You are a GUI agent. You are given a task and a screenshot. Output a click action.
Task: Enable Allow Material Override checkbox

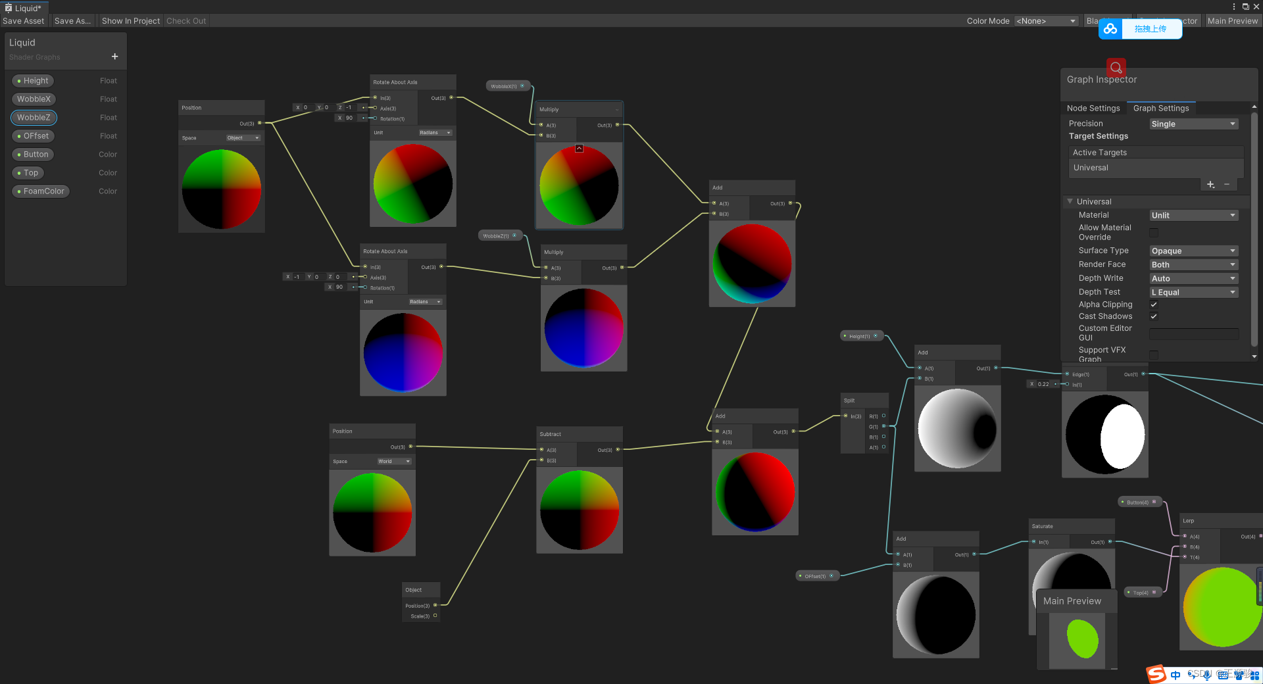pos(1154,232)
